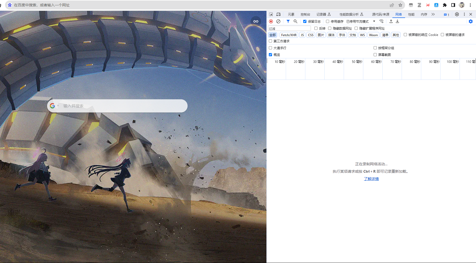
Task: Open the 记录器 tab
Action: pyautogui.click(x=324, y=14)
